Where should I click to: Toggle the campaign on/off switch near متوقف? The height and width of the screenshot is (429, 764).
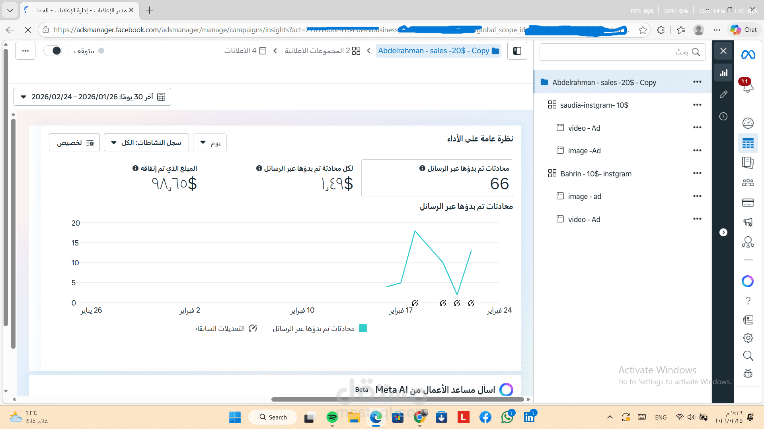[x=53, y=50]
